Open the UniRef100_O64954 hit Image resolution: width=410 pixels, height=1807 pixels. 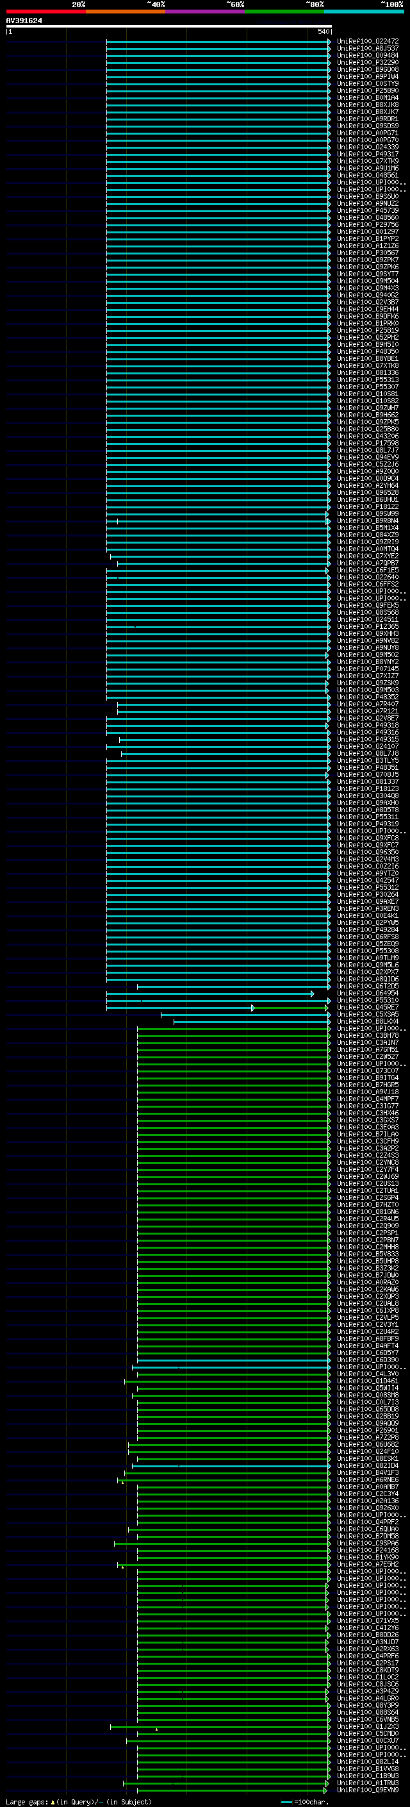[x=367, y=994]
